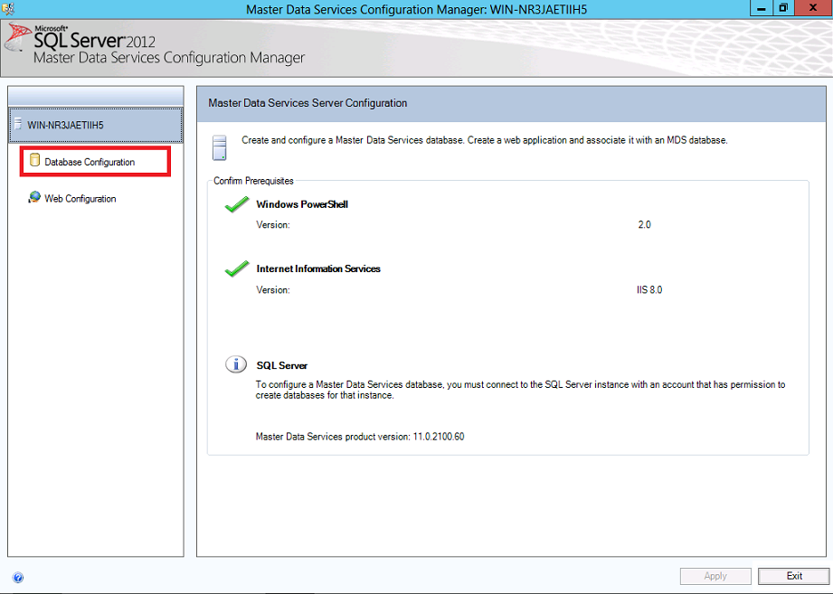Viewport: 833px width, 594px height.
Task: Click the SQL Server heading
Action: coord(282,366)
